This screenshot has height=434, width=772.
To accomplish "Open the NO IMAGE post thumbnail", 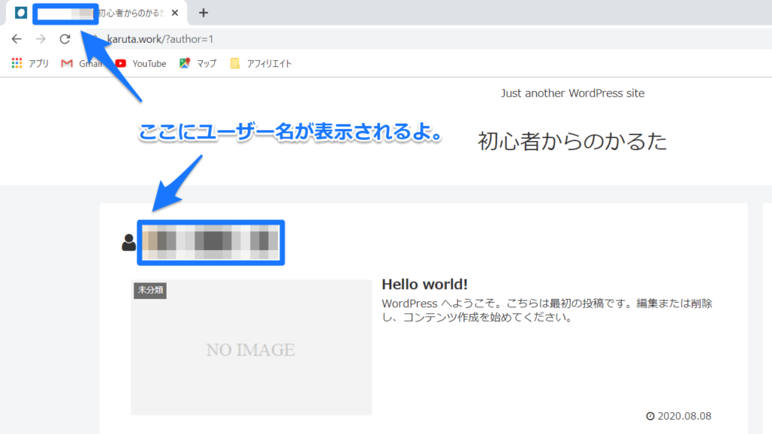I will point(251,349).
